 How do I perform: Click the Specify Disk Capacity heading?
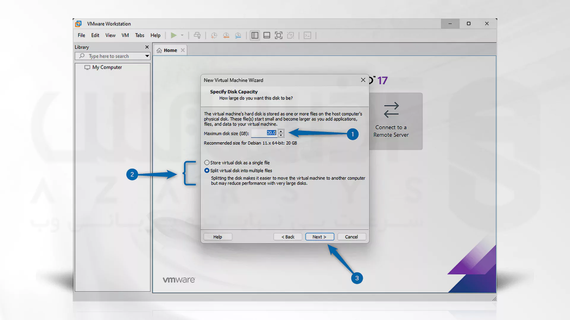[234, 92]
